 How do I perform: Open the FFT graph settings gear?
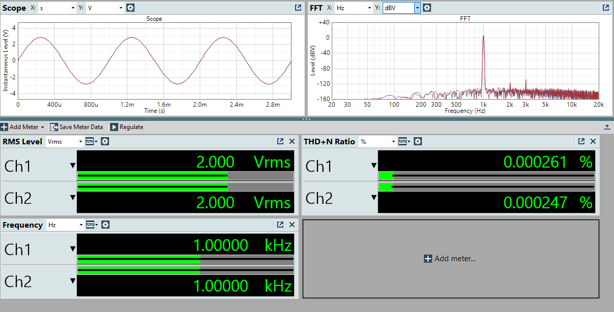[427, 8]
